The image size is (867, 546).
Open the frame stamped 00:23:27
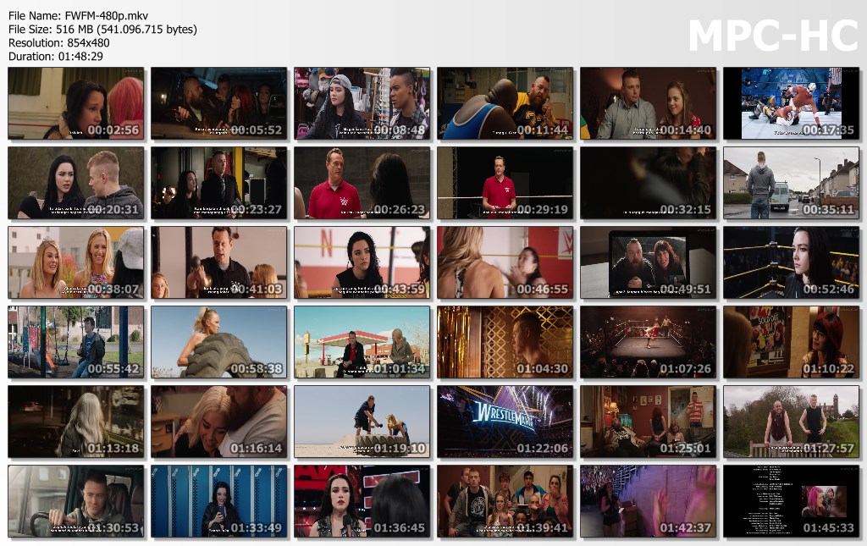pos(219,183)
